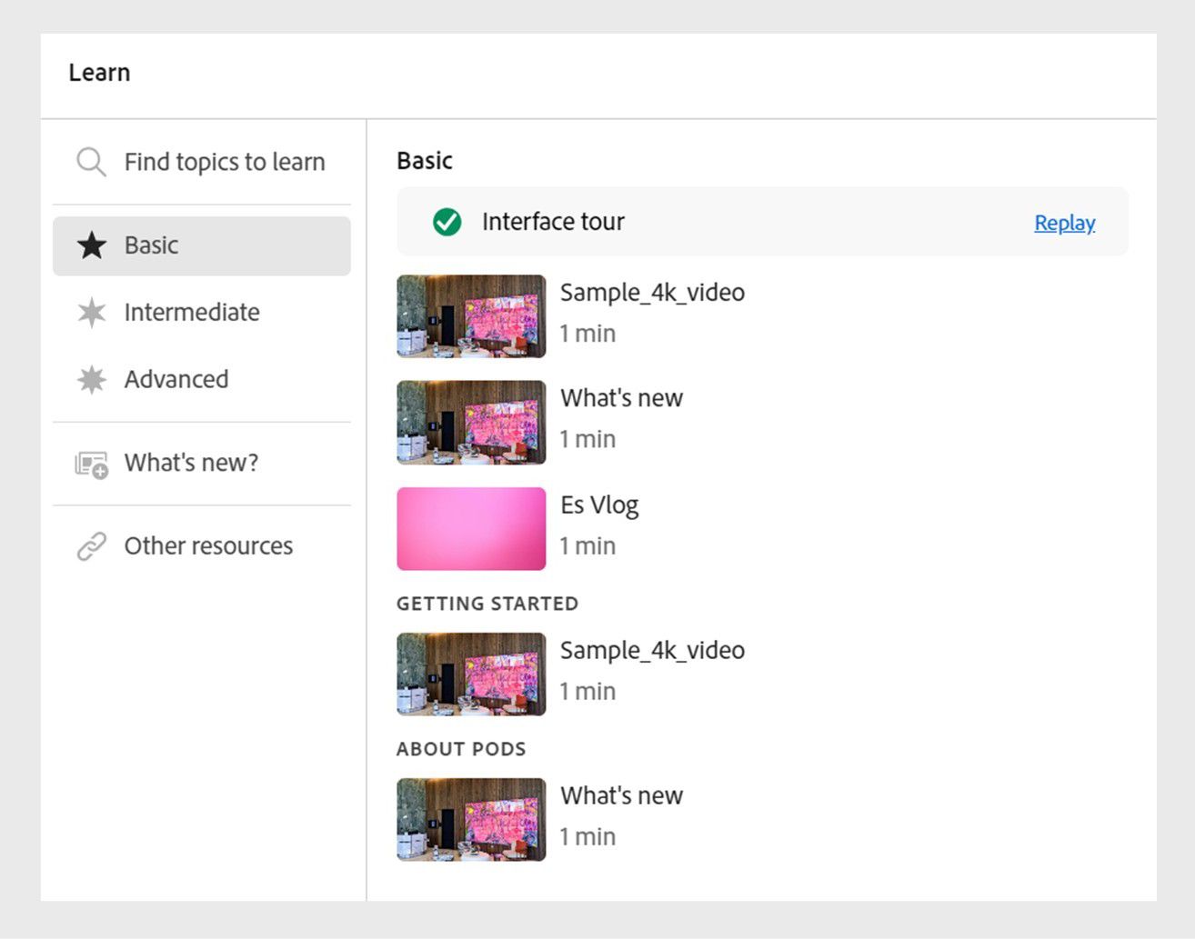Click the Intermediate four-point star icon
1195x939 pixels.
click(90, 313)
